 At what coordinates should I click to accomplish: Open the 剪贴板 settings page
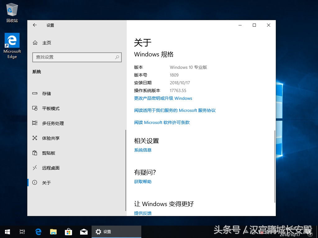[x=76, y=153]
